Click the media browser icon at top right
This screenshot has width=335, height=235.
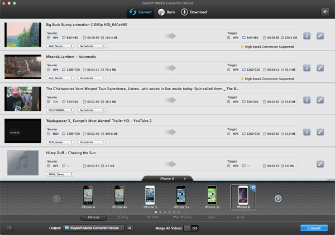pyautogui.click(x=325, y=12)
